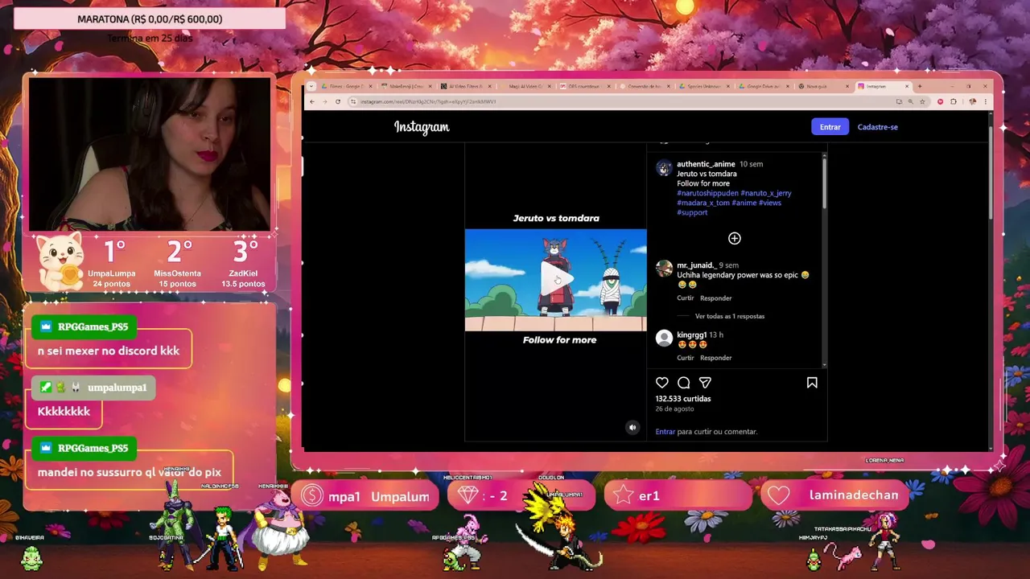Viewport: 1030px width, 579px height.
Task: Click the Cadastre-se link
Action: (x=877, y=126)
